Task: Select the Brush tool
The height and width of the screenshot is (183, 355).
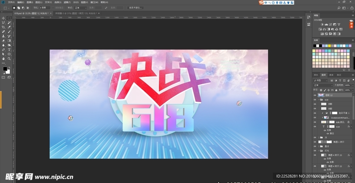Action: click(9, 31)
